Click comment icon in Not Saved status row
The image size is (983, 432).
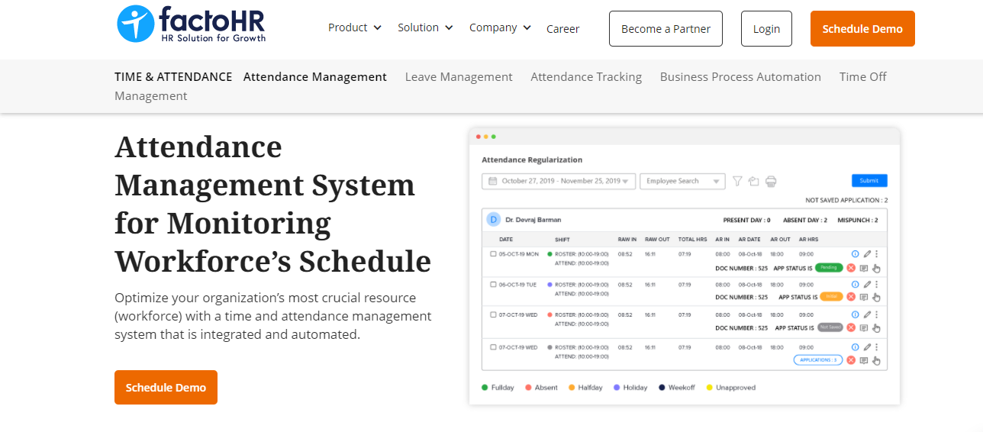tap(864, 328)
